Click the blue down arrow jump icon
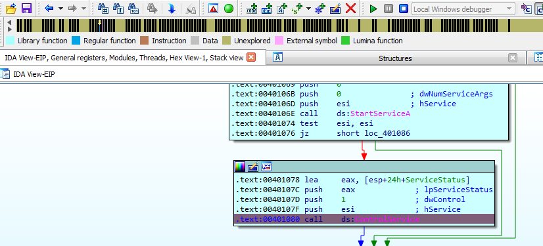Image resolution: width=543 pixels, height=246 pixels. [172, 9]
